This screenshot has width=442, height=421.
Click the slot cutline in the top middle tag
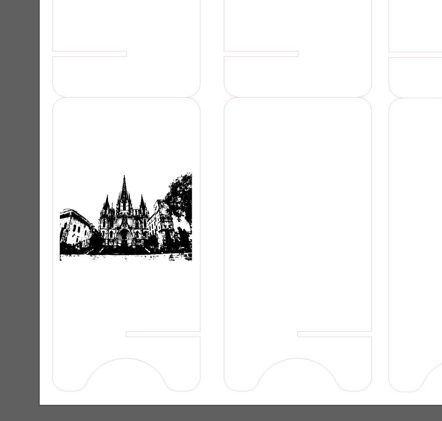[x=260, y=54]
